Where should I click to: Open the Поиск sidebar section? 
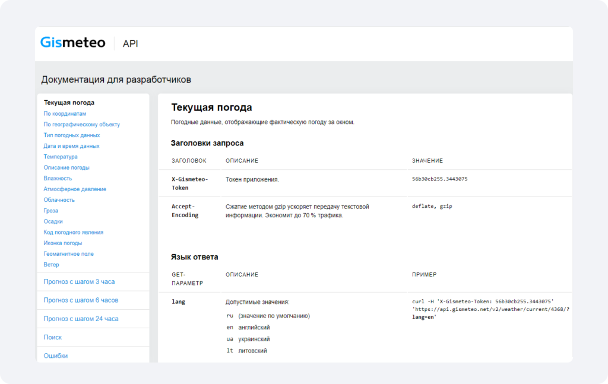click(x=53, y=338)
